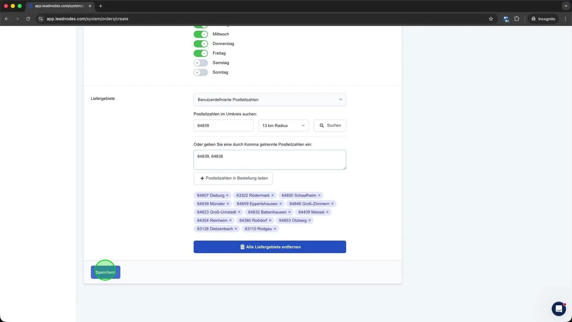The width and height of the screenshot is (572, 322).
Task: Open the tab list chevron in the browser
Action: click(566, 6)
